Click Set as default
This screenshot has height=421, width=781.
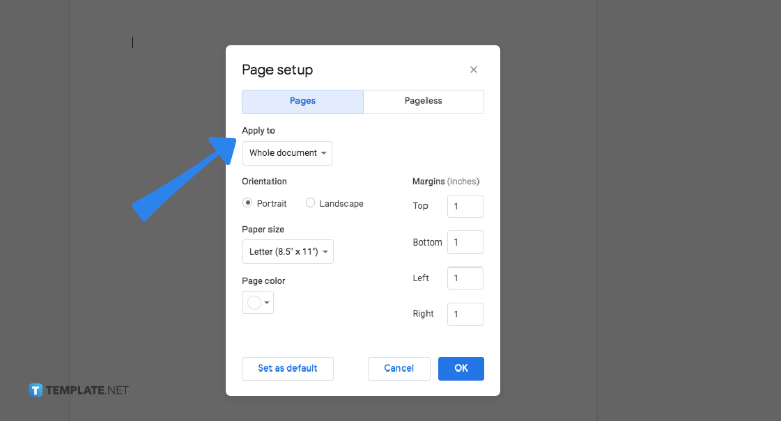pyautogui.click(x=287, y=368)
